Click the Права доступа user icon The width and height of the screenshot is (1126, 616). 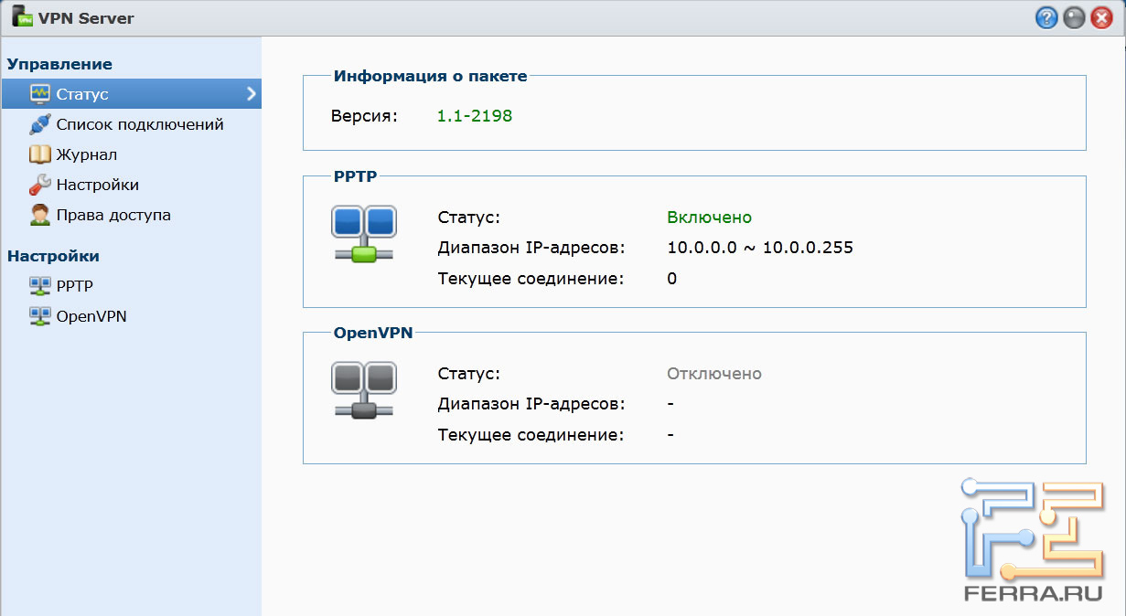[40, 215]
